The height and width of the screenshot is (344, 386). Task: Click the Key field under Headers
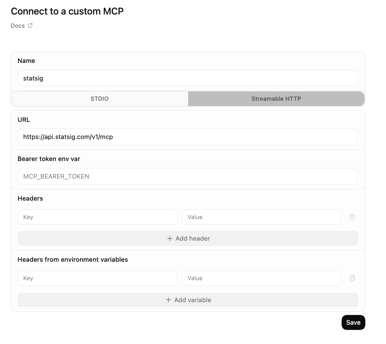coord(97,217)
